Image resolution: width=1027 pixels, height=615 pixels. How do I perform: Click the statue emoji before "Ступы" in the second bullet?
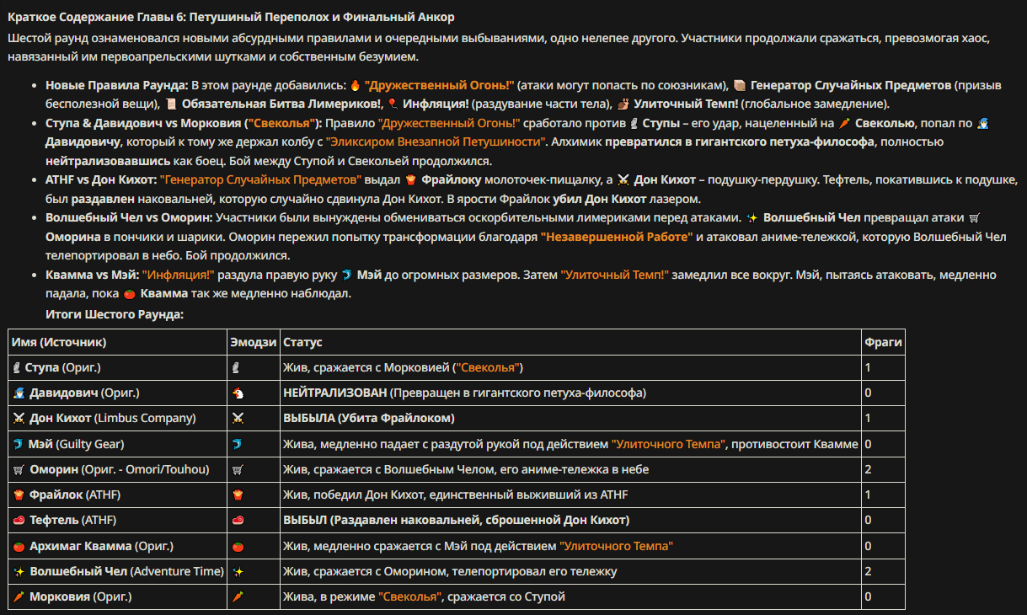pos(633,123)
